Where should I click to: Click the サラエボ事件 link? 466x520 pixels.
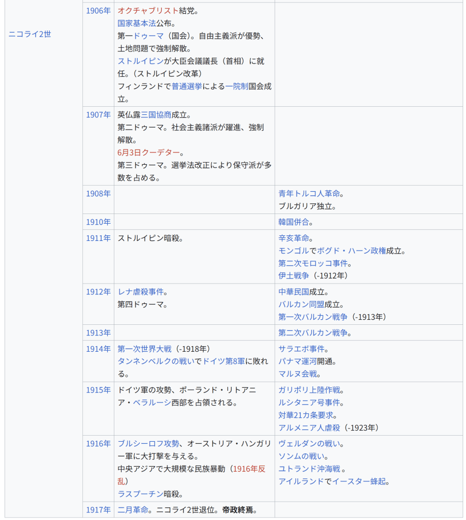click(301, 349)
